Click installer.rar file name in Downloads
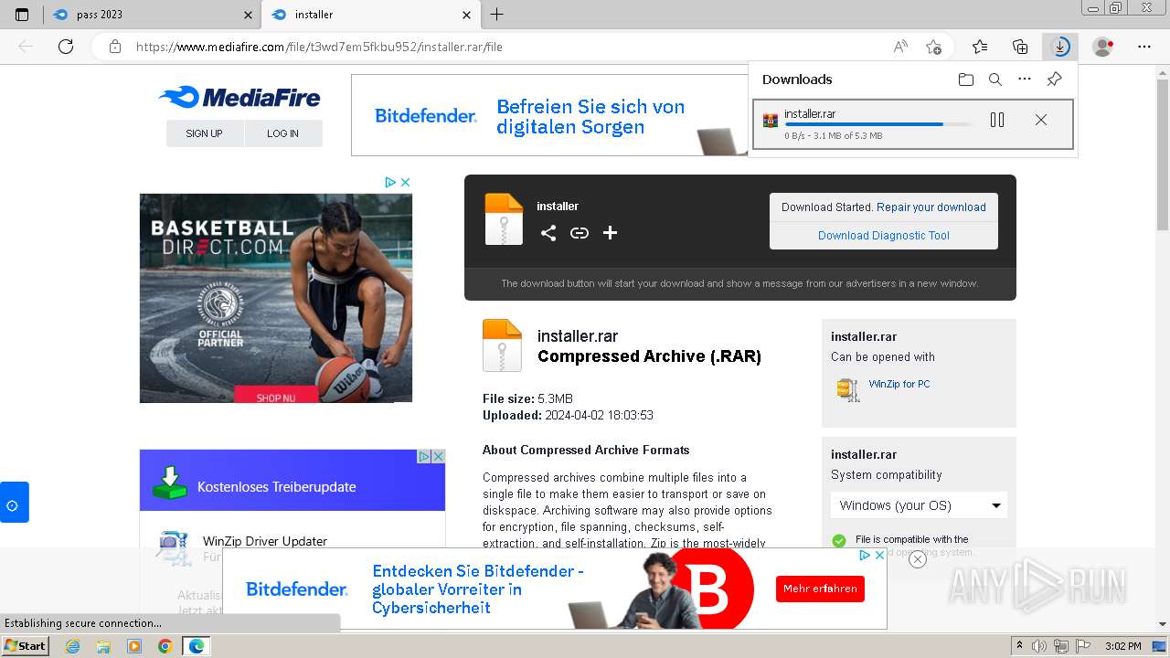The width and height of the screenshot is (1170, 658). [x=810, y=114]
